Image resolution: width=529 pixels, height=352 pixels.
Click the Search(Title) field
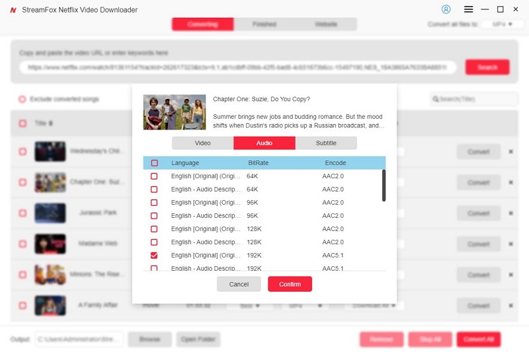coord(473,99)
